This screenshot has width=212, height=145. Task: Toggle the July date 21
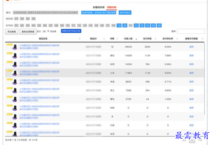point(130,25)
